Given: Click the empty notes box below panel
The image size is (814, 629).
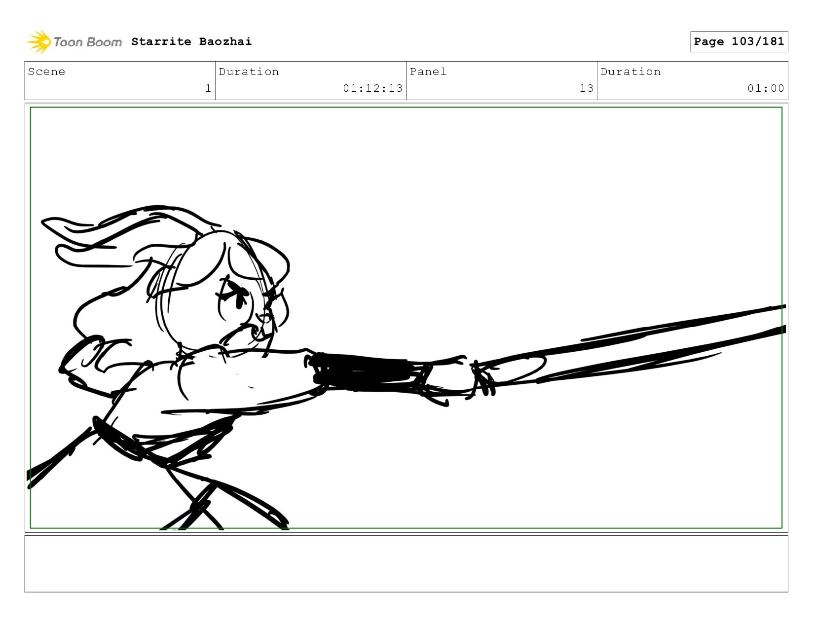Looking at the screenshot, I should click(406, 564).
